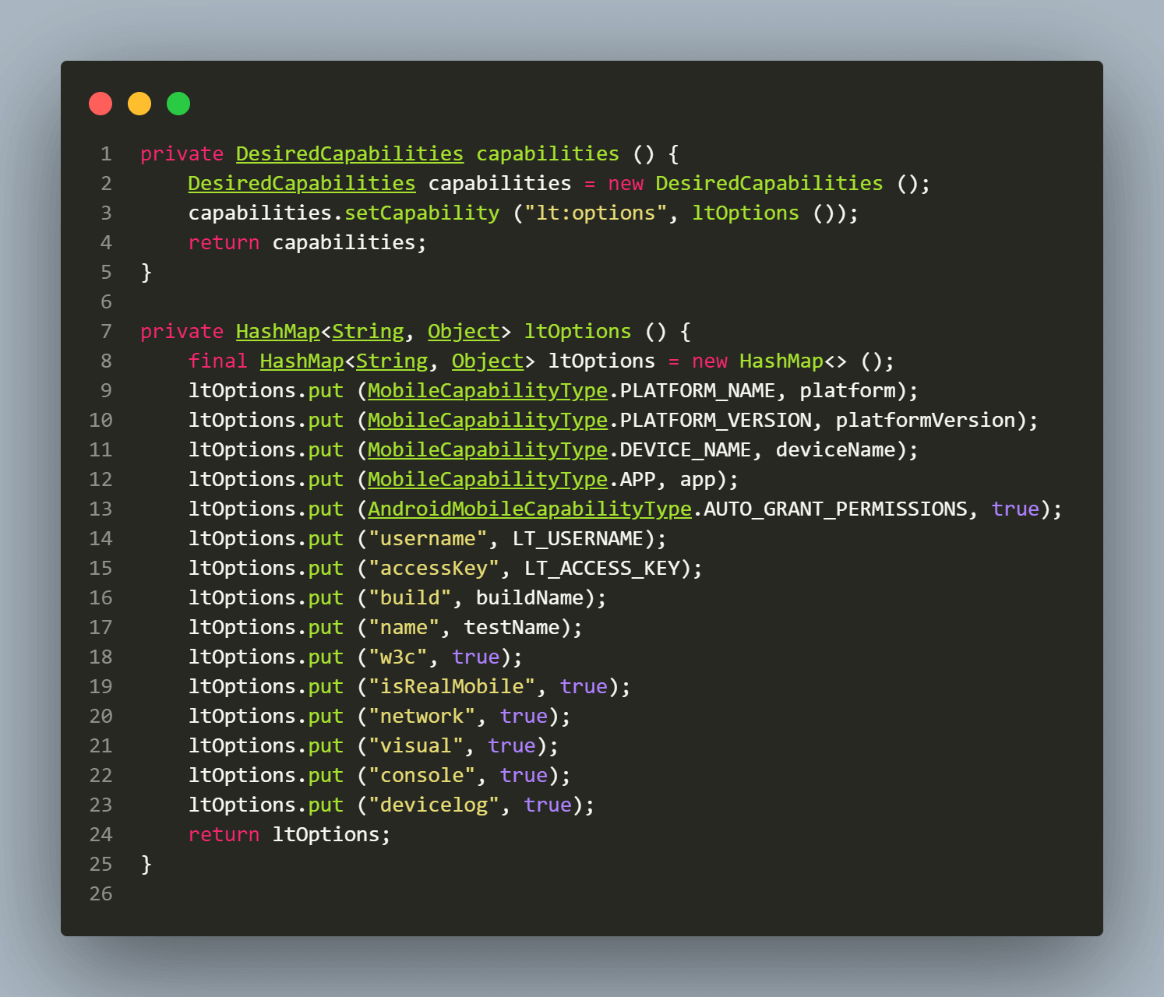Click "new" keyword on line 2
This screenshot has height=997, width=1164.
pyautogui.click(x=626, y=184)
